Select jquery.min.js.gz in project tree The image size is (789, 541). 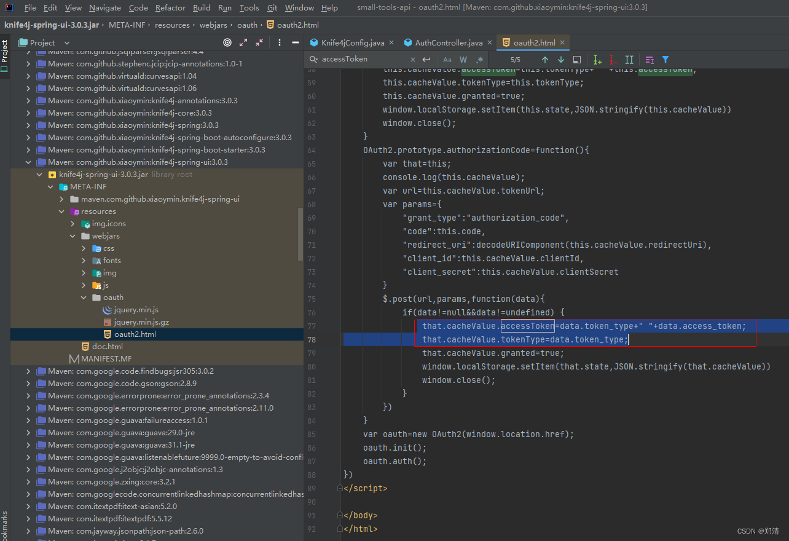coord(141,322)
